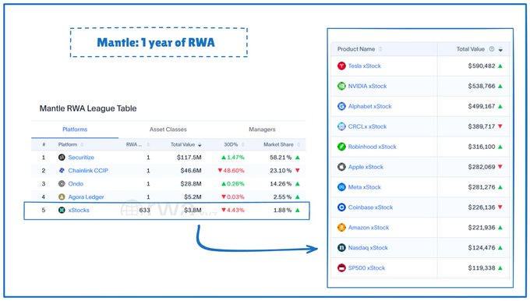Screen dimensions: 530x301
Task: Click the $117.5M total value cell
Action: [189, 158]
